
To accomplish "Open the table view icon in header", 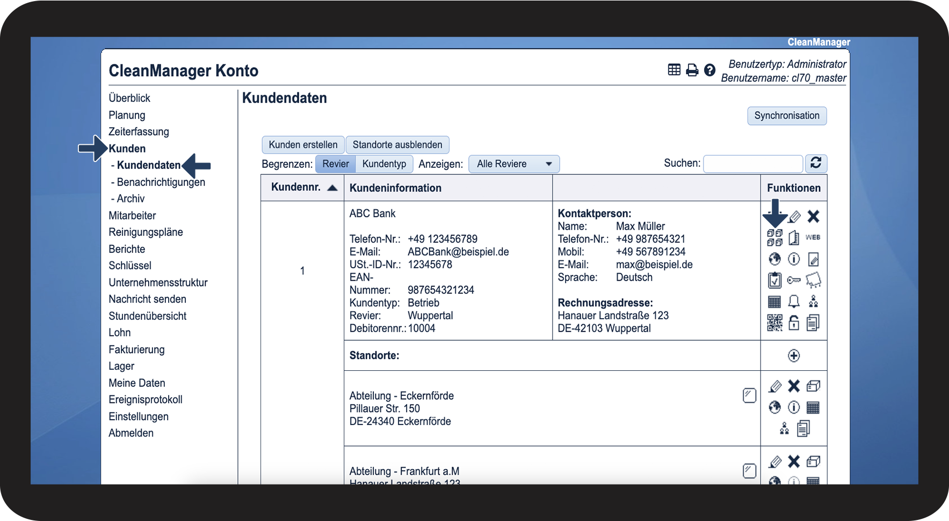I will click(x=674, y=70).
